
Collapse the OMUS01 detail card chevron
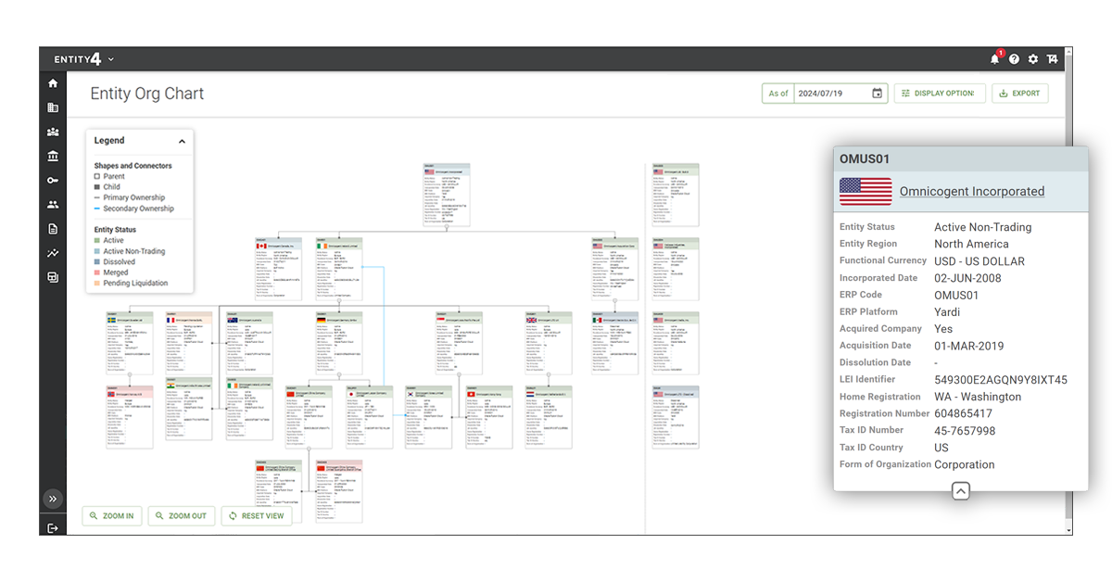[961, 491]
